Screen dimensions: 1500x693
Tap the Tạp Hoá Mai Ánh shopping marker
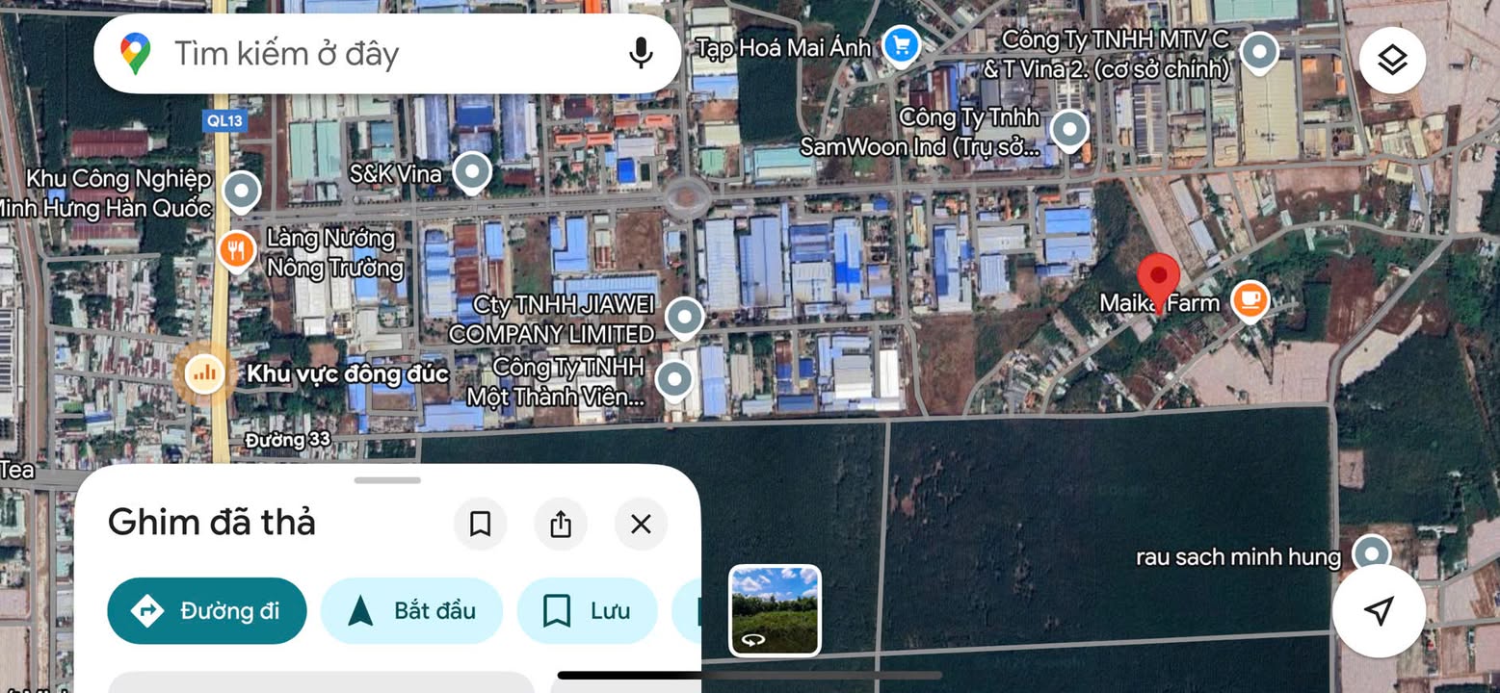(x=900, y=45)
